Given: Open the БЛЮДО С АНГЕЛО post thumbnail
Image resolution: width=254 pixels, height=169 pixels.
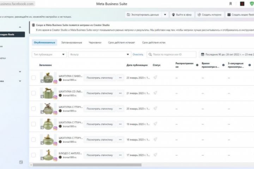Looking at the screenshot, I should [48, 155].
